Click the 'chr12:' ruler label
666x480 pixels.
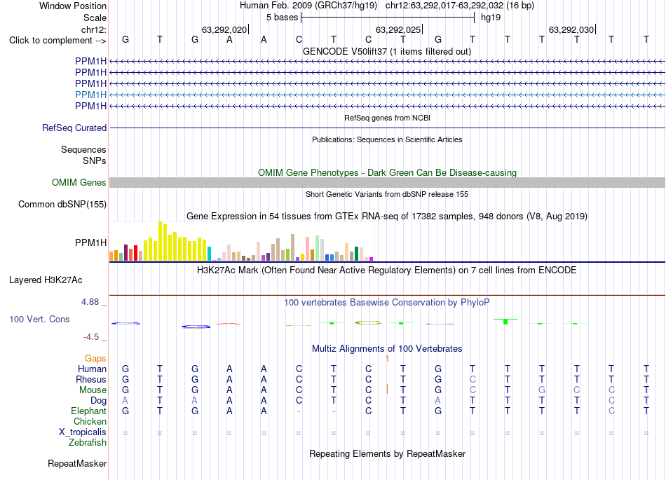point(94,29)
